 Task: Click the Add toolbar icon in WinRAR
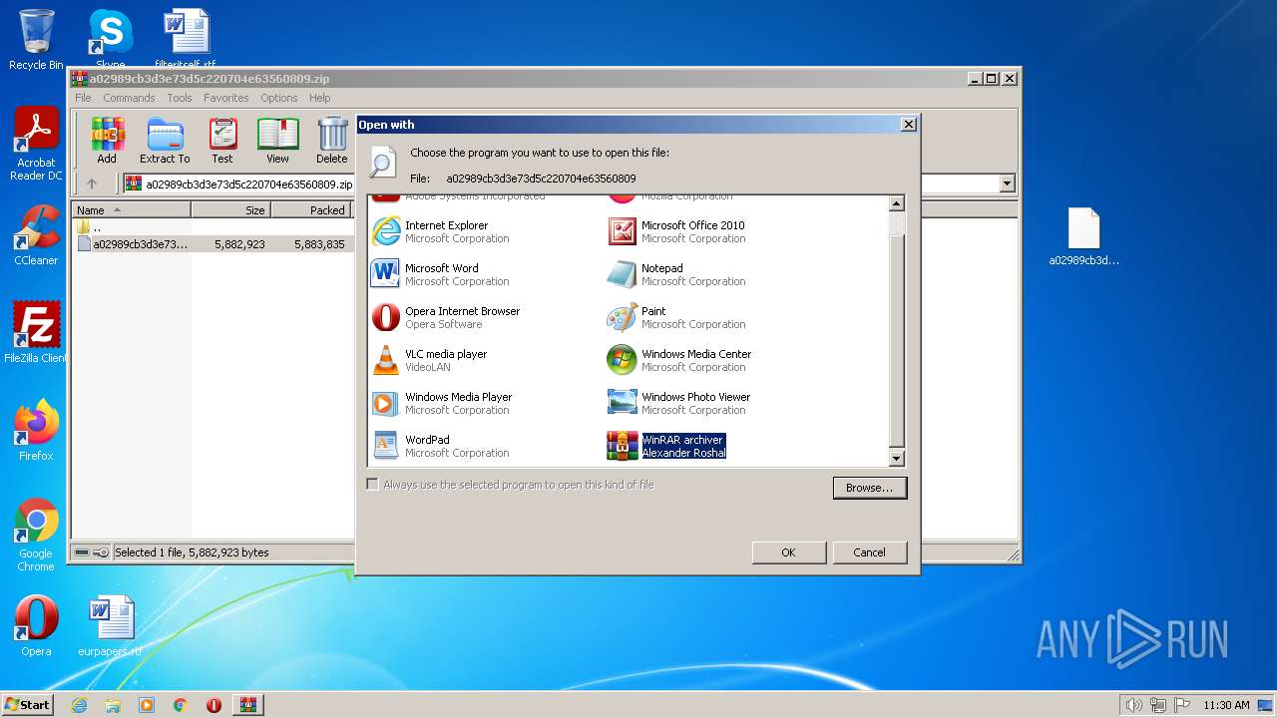click(x=107, y=141)
